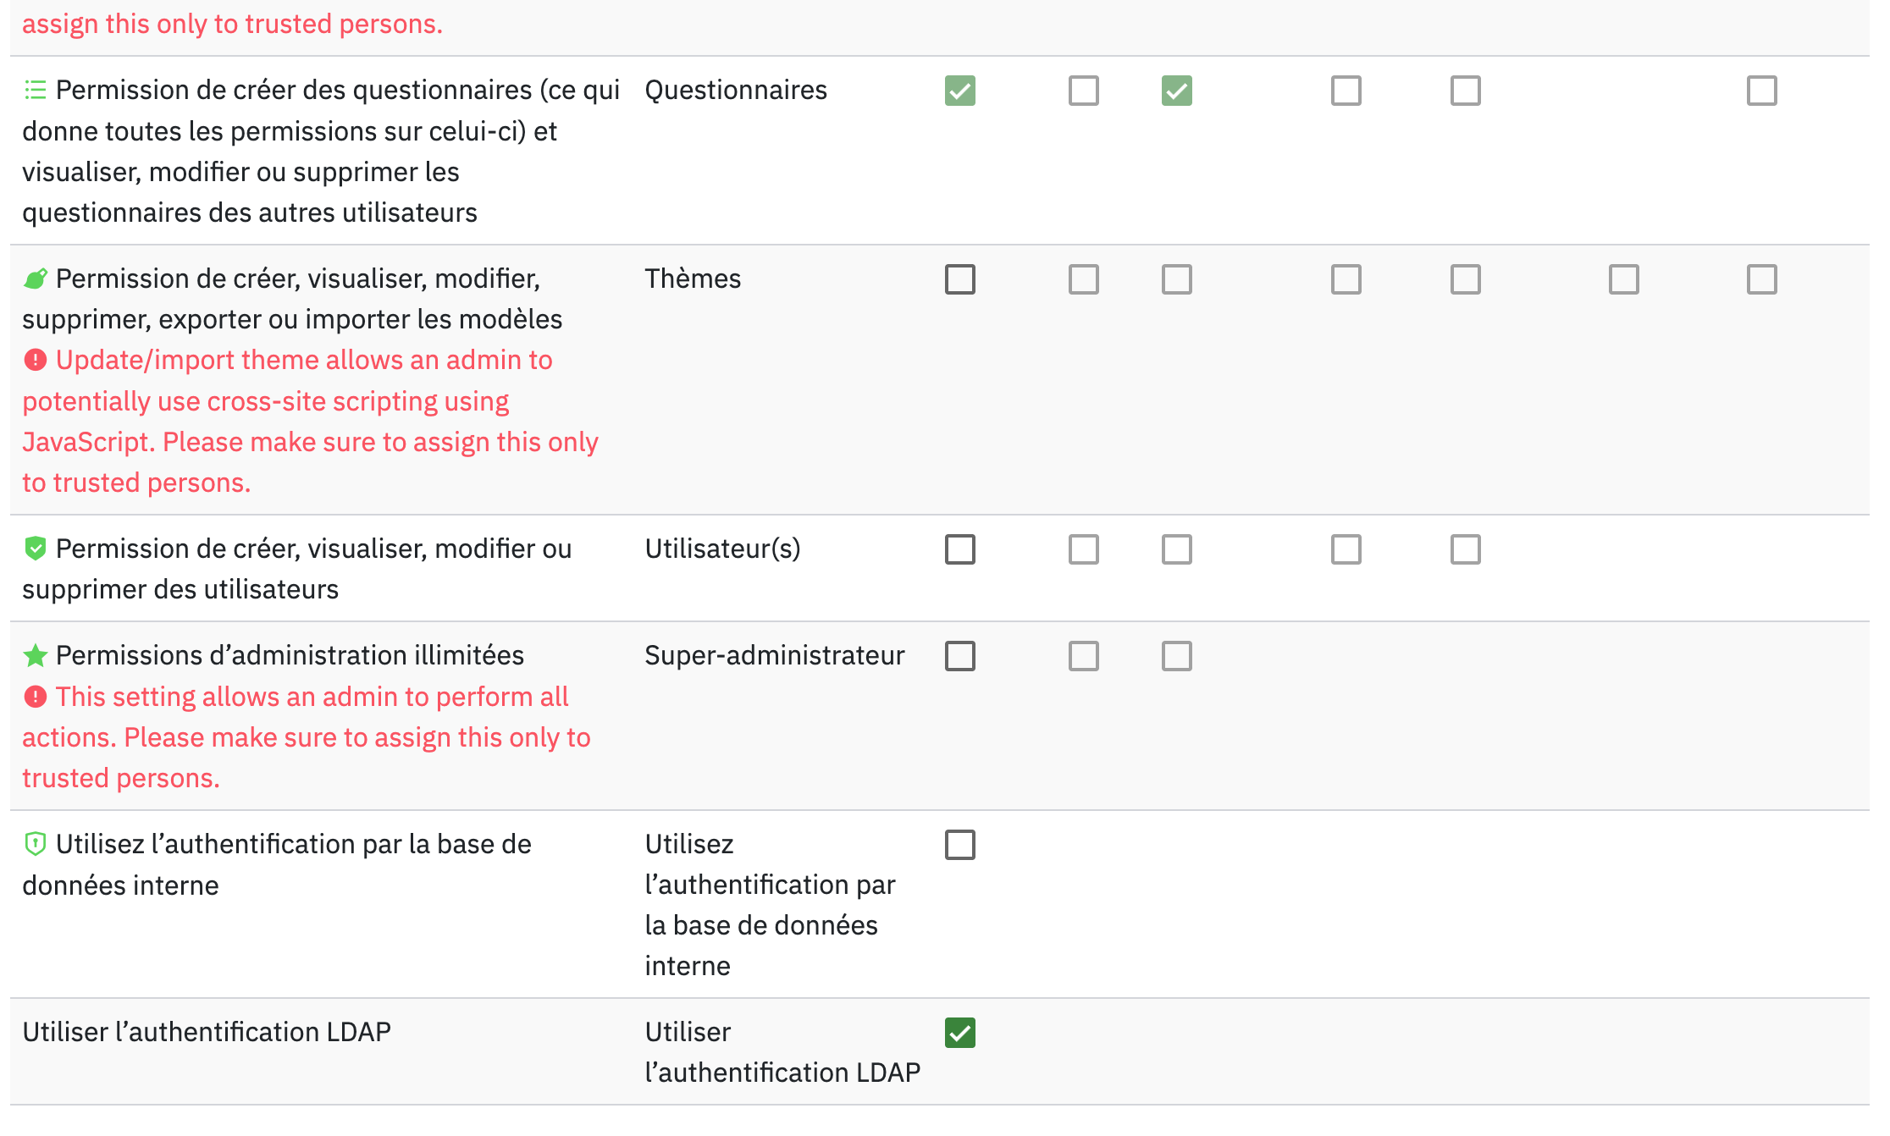Toggle the third checked Questionnaires checkbox
This screenshot has width=1890, height=1136.
tap(1176, 91)
